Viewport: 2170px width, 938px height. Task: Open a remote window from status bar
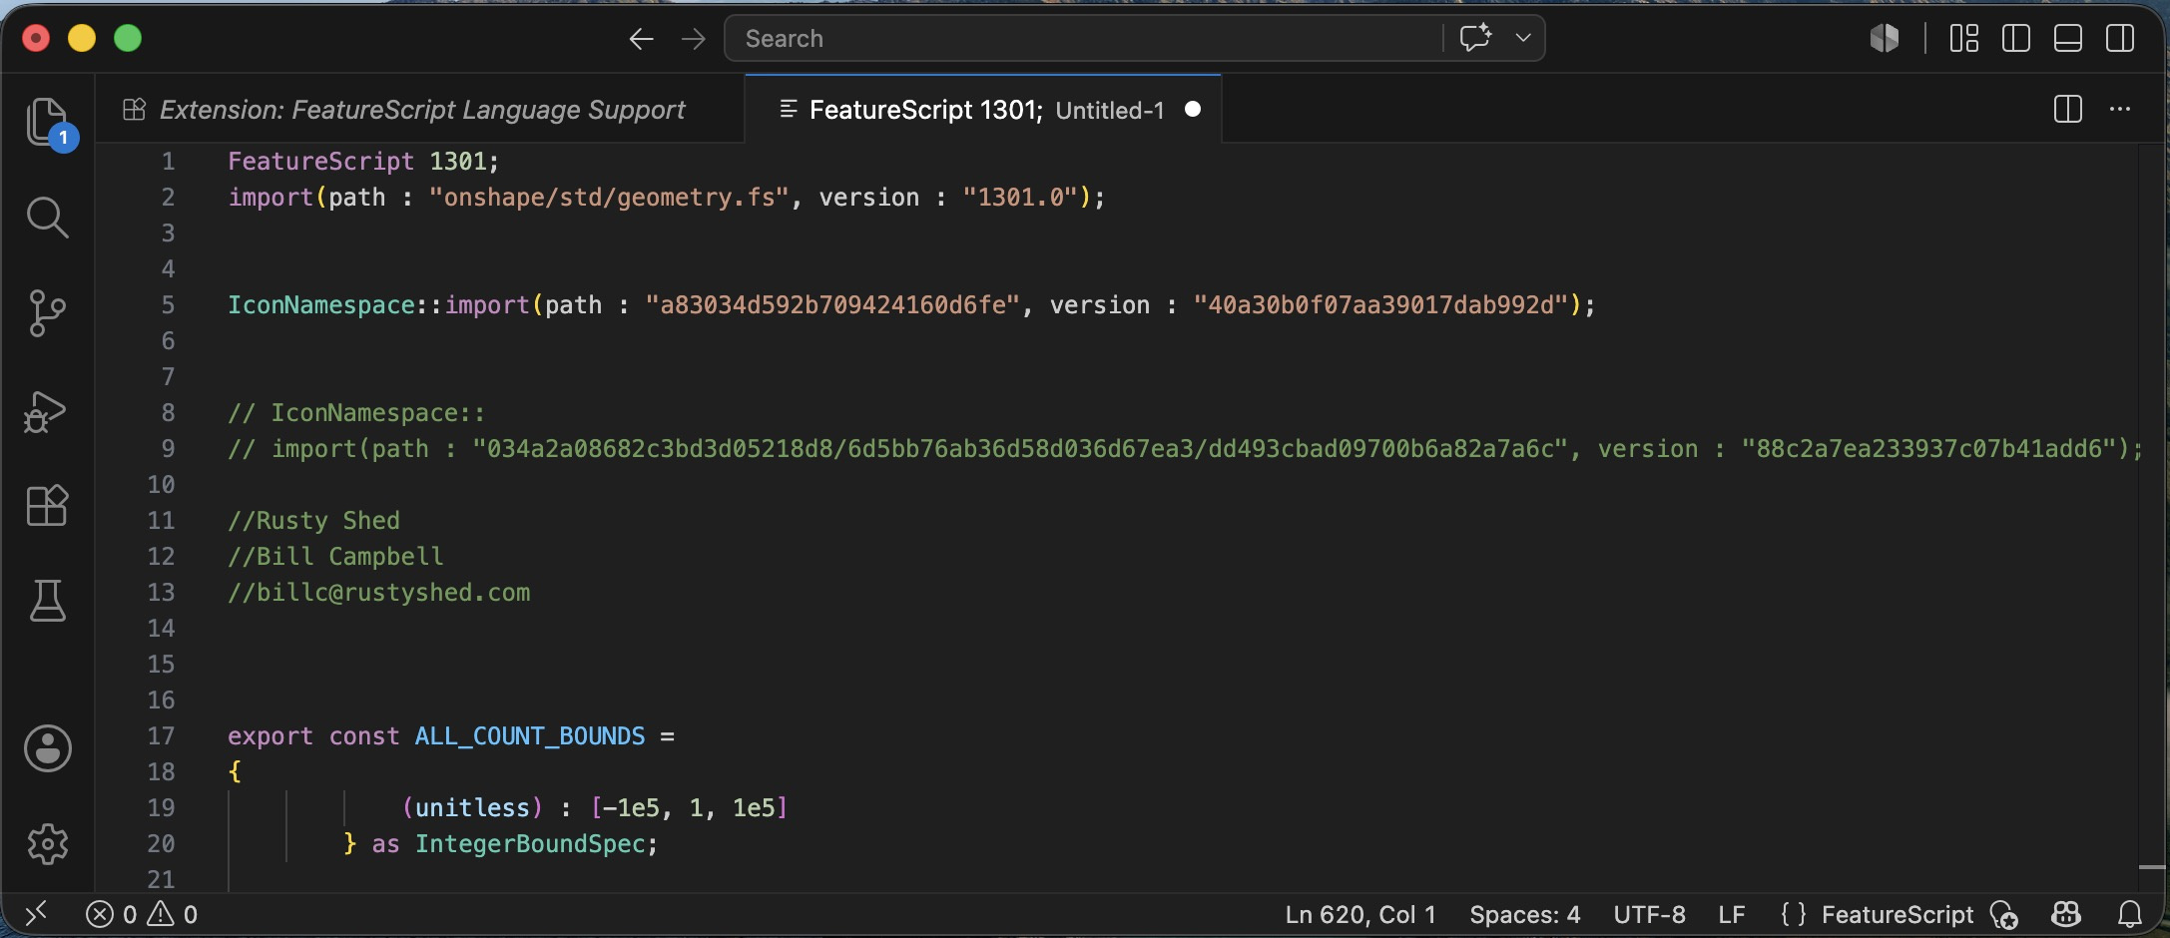36,914
